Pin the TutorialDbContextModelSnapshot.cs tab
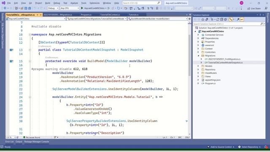The height and width of the screenshot is (152, 270). pos(38,15)
